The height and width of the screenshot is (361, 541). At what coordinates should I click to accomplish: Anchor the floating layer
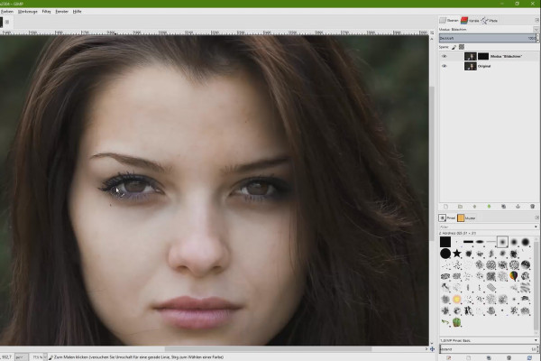click(x=518, y=207)
